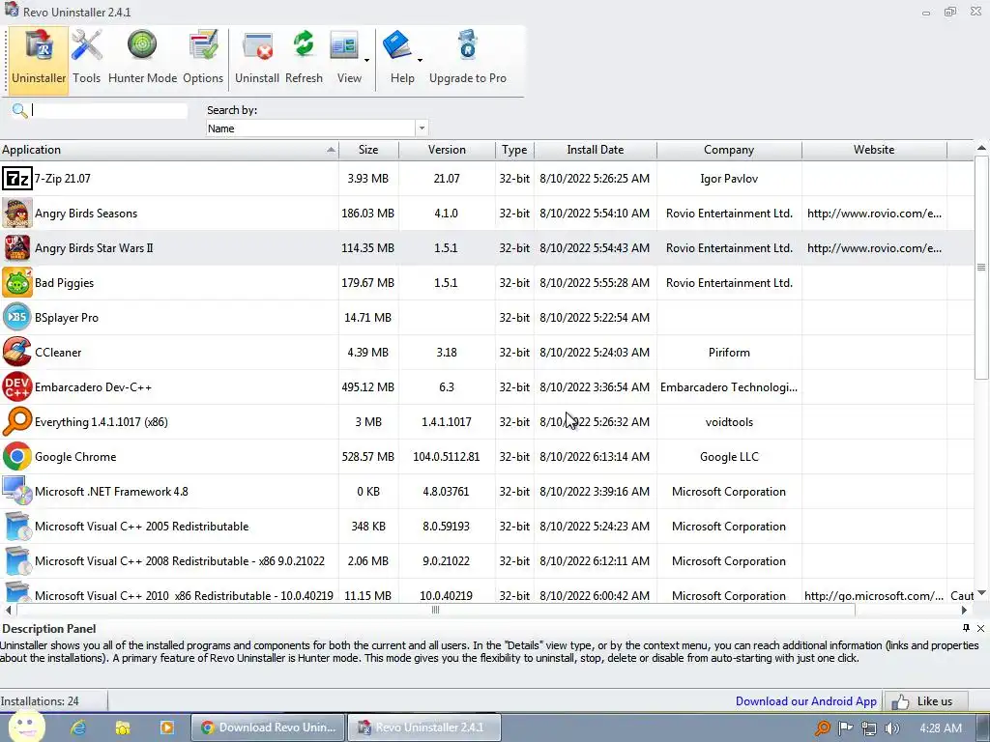Click the horizontal scrollbar thumb
This screenshot has height=742, width=990.
(x=435, y=611)
